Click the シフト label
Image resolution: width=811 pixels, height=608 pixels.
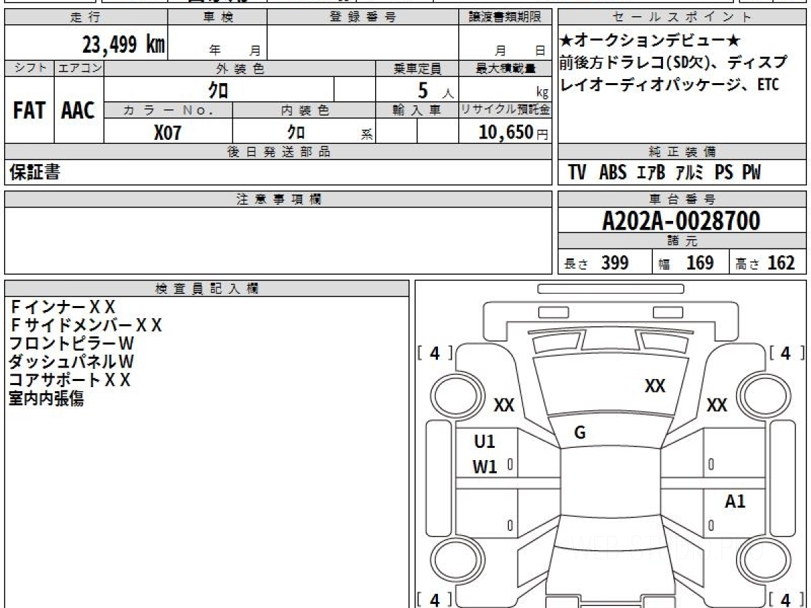click(29, 68)
